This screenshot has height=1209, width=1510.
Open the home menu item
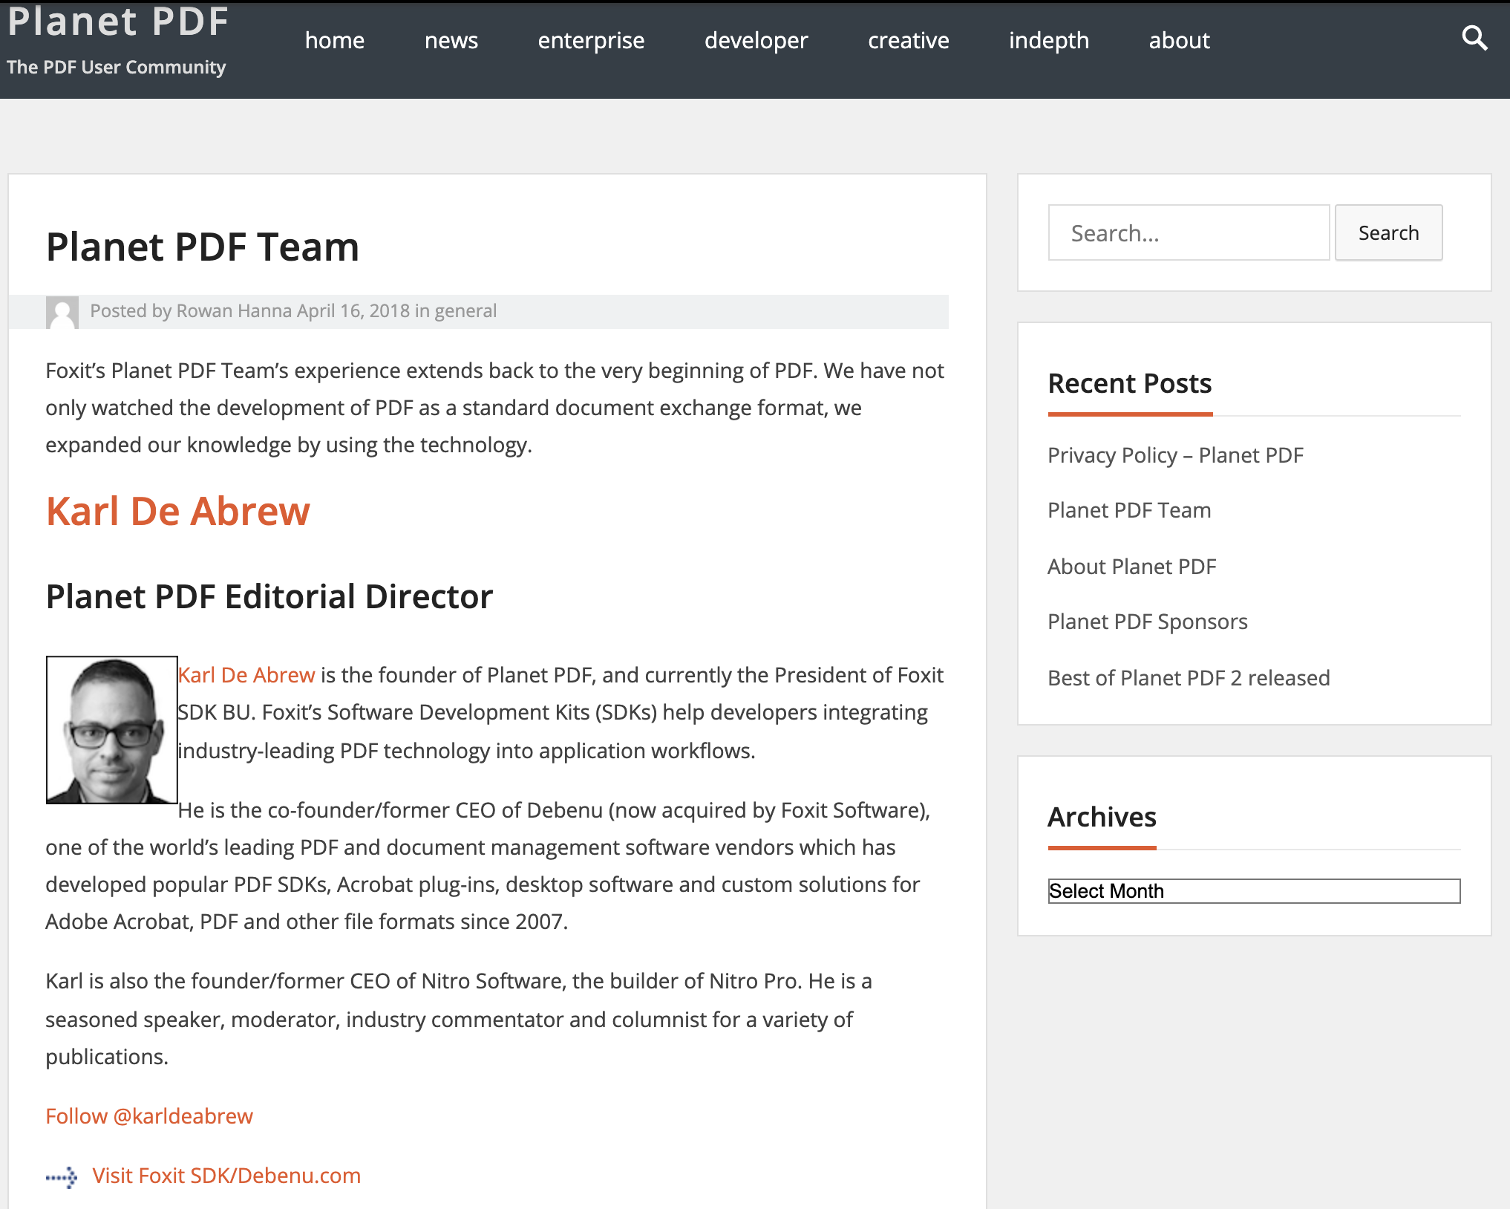(334, 40)
